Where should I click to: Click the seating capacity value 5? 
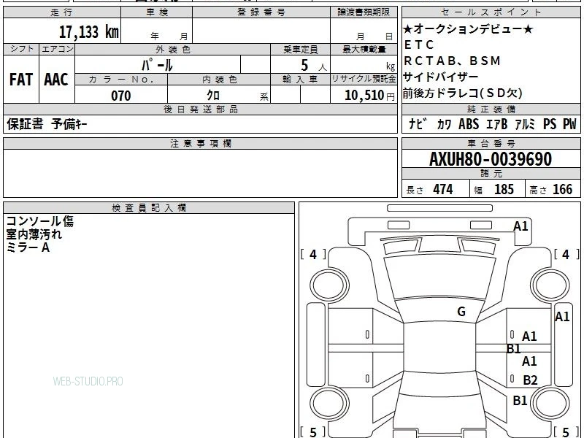(304, 65)
